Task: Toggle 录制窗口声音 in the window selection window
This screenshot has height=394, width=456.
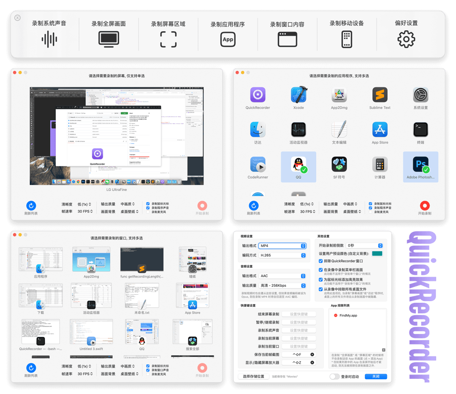Action: pyautogui.click(x=148, y=370)
